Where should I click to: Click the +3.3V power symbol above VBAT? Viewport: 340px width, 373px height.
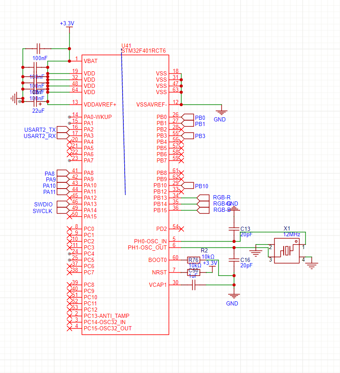click(69, 27)
